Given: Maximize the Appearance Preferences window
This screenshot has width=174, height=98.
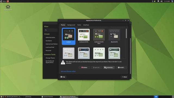Looking at the screenshot, I should click(126, 20).
